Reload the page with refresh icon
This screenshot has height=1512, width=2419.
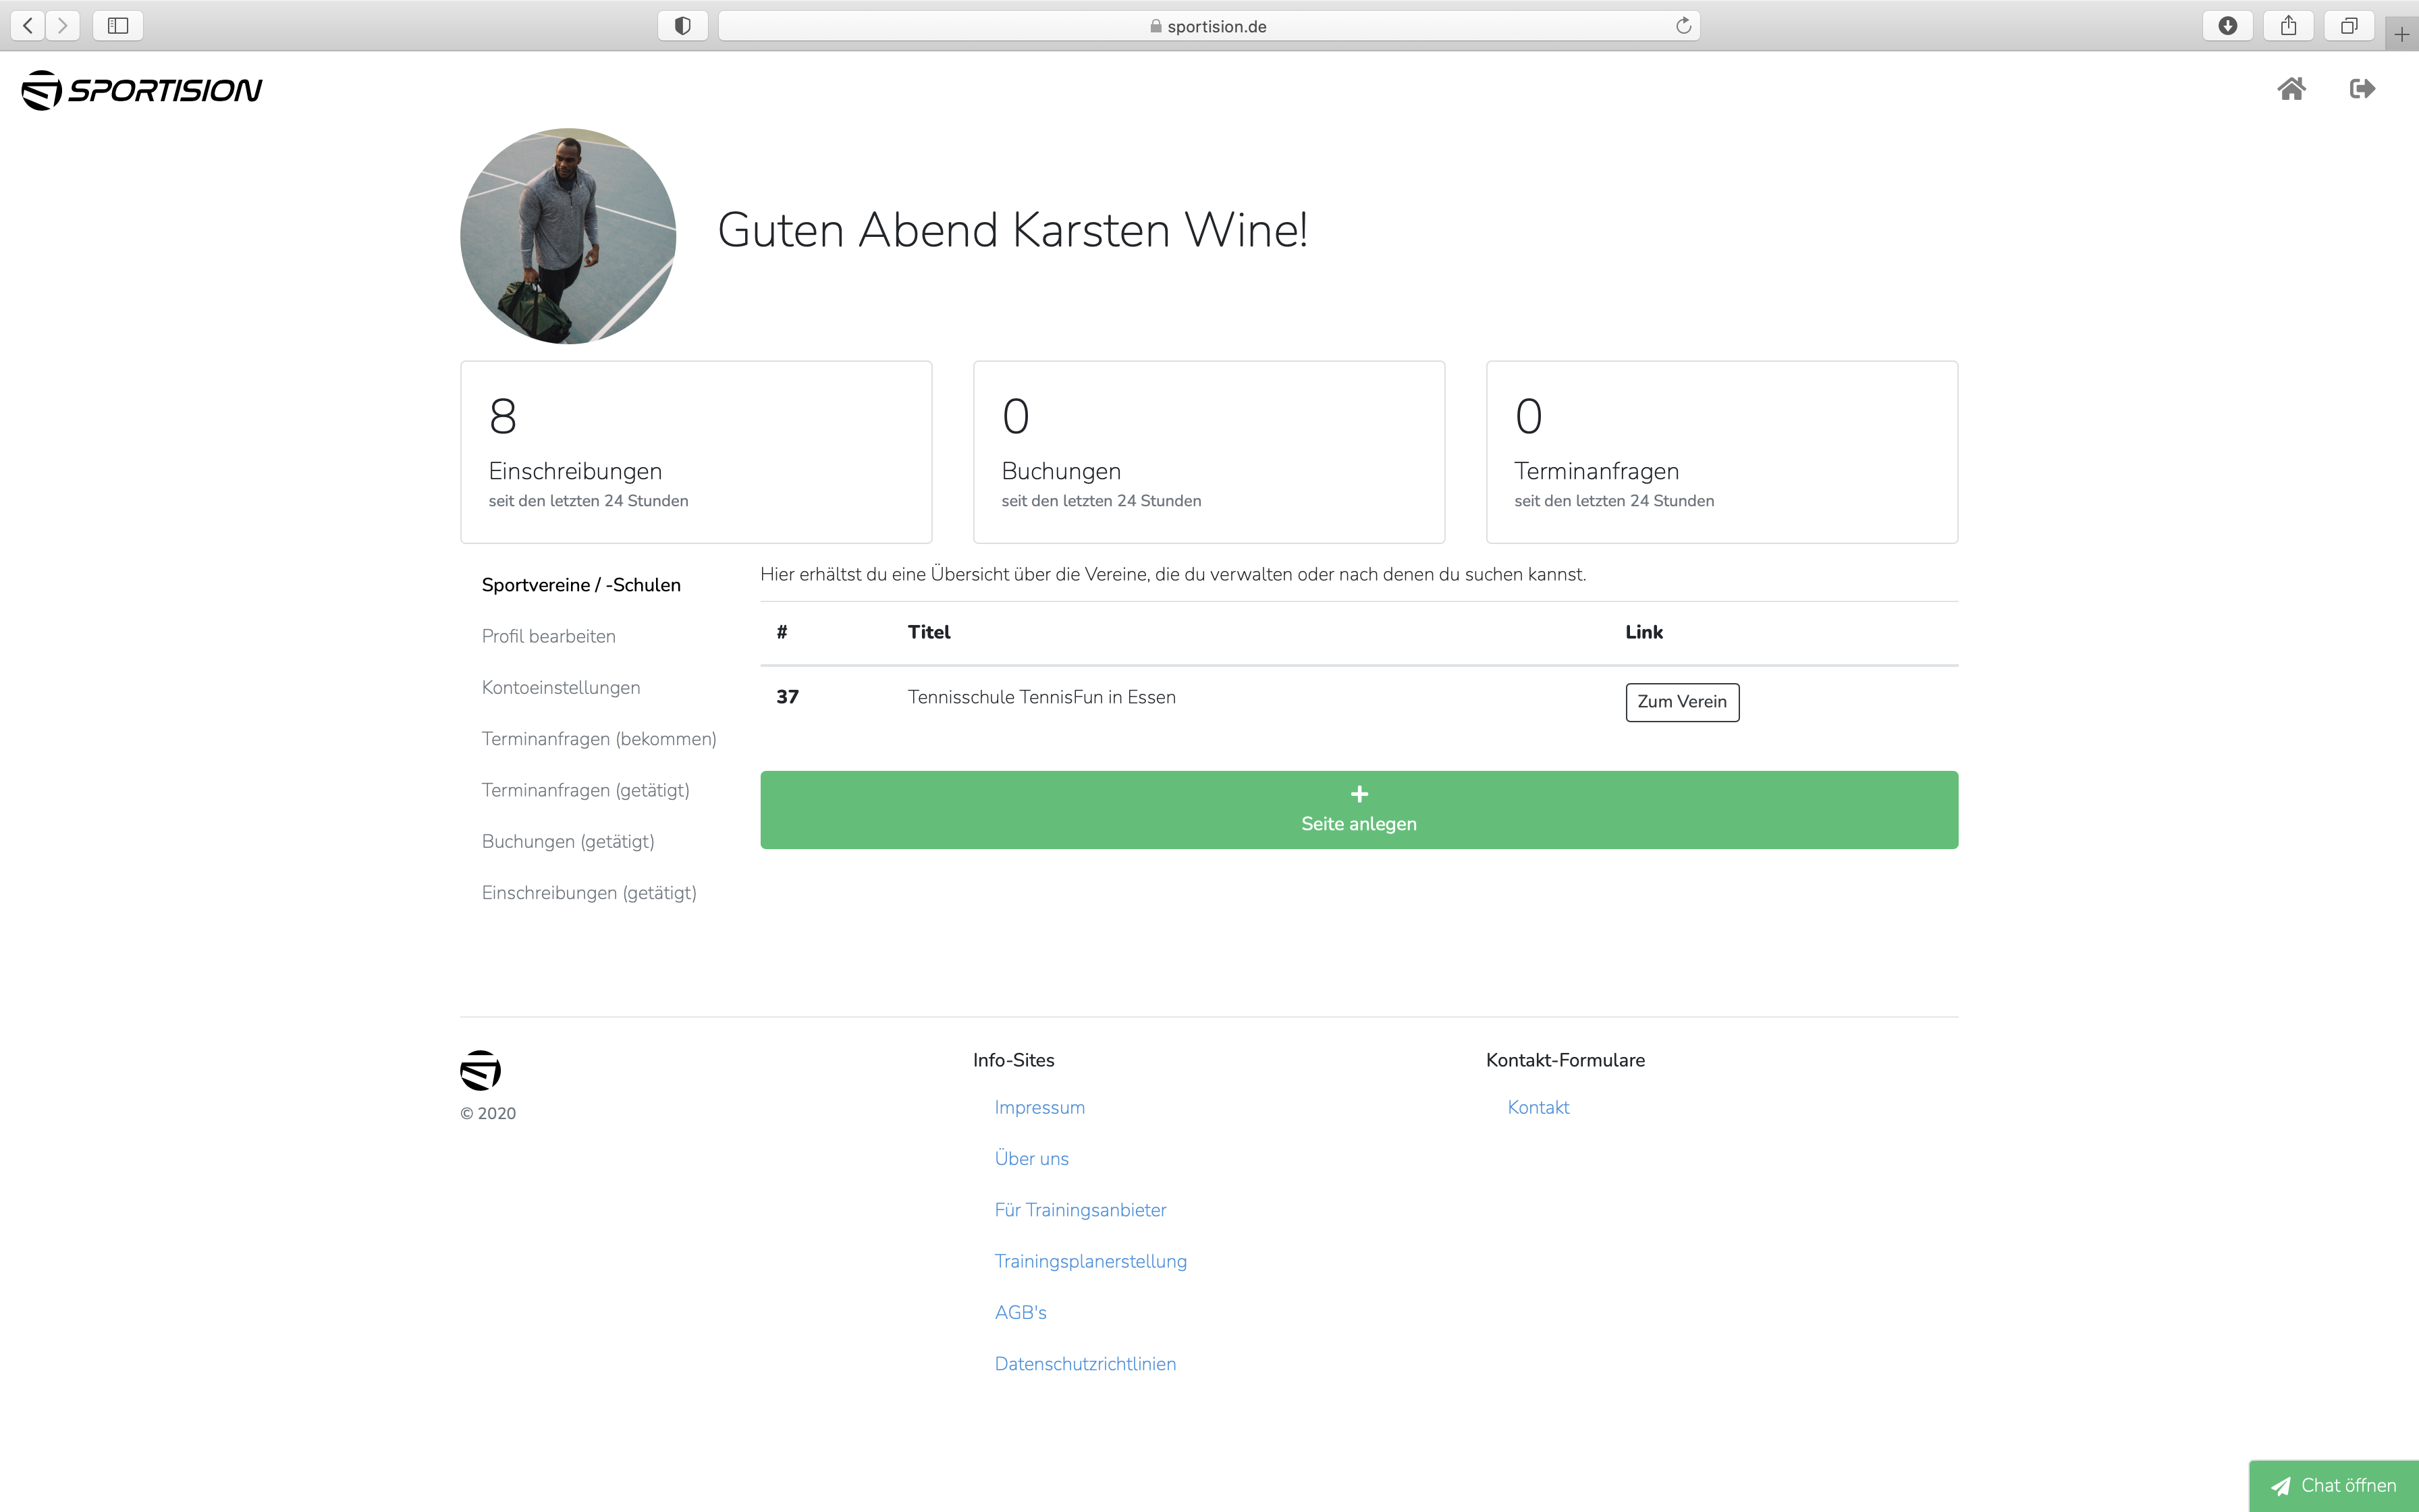pos(1683,26)
